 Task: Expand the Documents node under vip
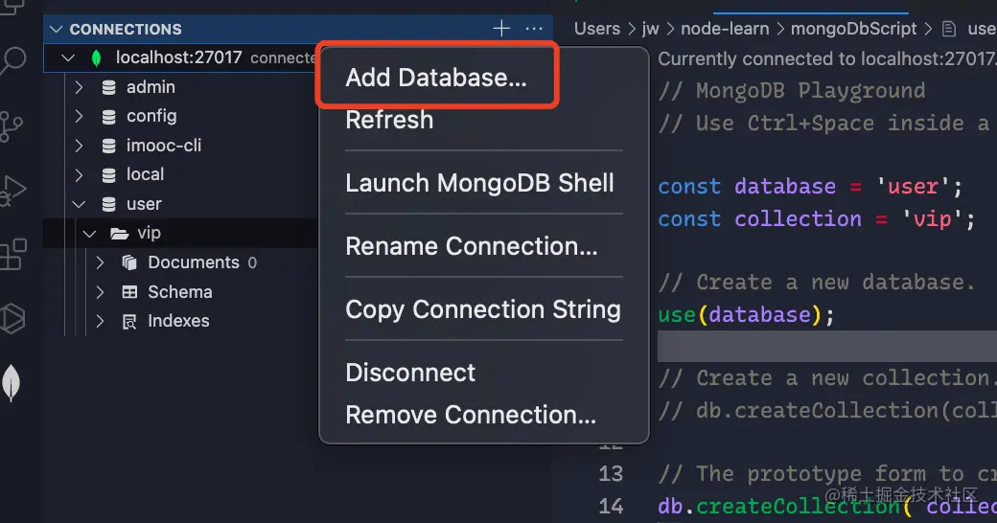coord(101,262)
